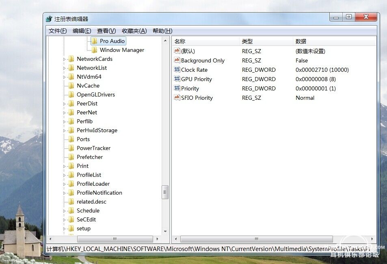Expand the SeCEdit key

(x=64, y=220)
